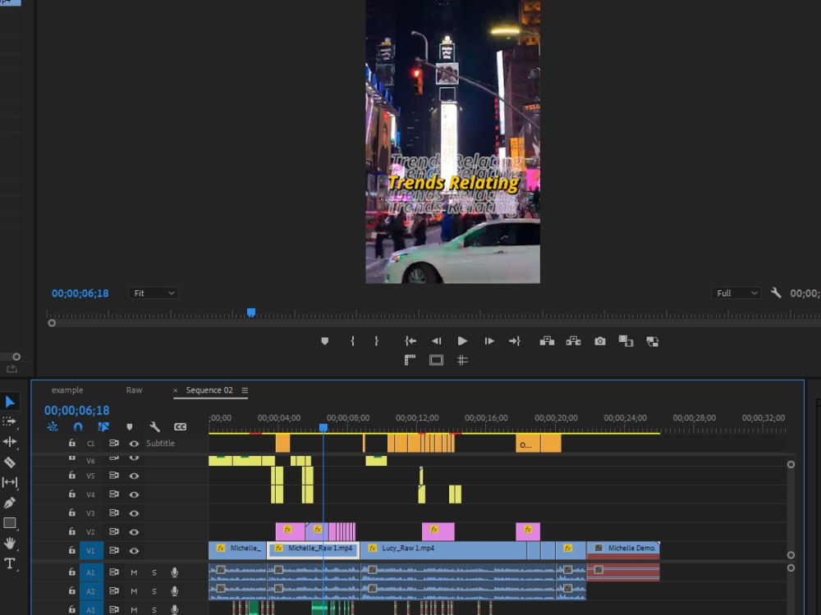Image resolution: width=821 pixels, height=615 pixels.
Task: Open the Fit zoom level dropdown
Action: tap(154, 294)
